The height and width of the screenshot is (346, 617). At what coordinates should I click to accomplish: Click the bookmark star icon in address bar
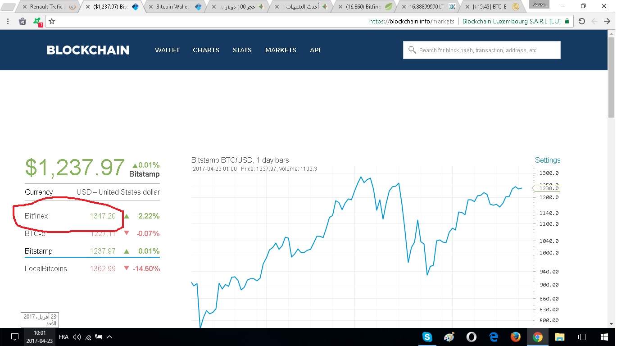[52, 21]
